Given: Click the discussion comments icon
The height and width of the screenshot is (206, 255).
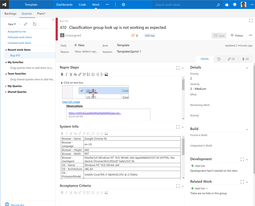Looking at the screenshot, I should (x=133, y=35).
